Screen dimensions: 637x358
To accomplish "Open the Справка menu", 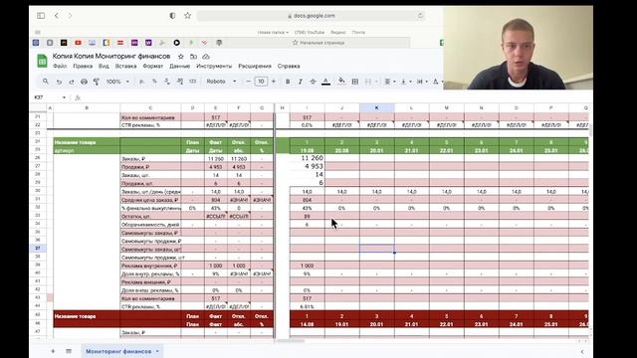I will pyautogui.click(x=289, y=66).
